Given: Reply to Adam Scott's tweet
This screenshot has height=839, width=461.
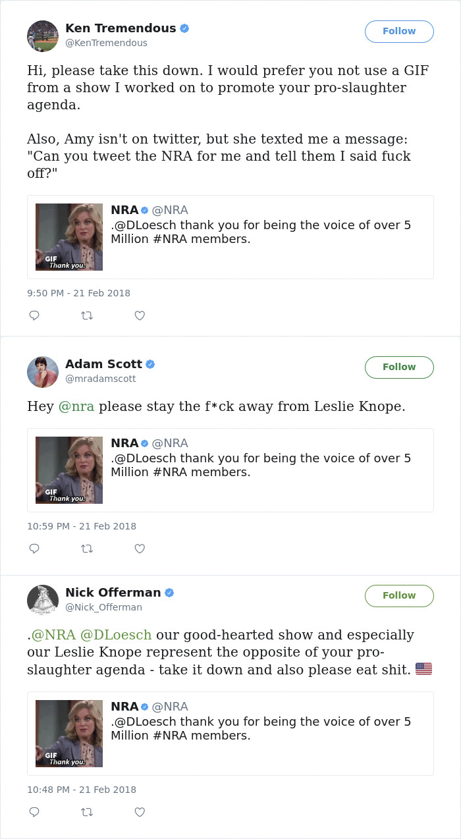Looking at the screenshot, I should pyautogui.click(x=34, y=549).
